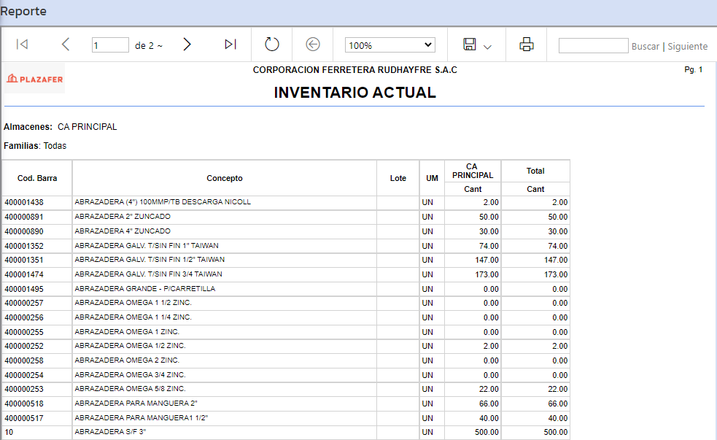Click the UM column header

pyautogui.click(x=432, y=178)
